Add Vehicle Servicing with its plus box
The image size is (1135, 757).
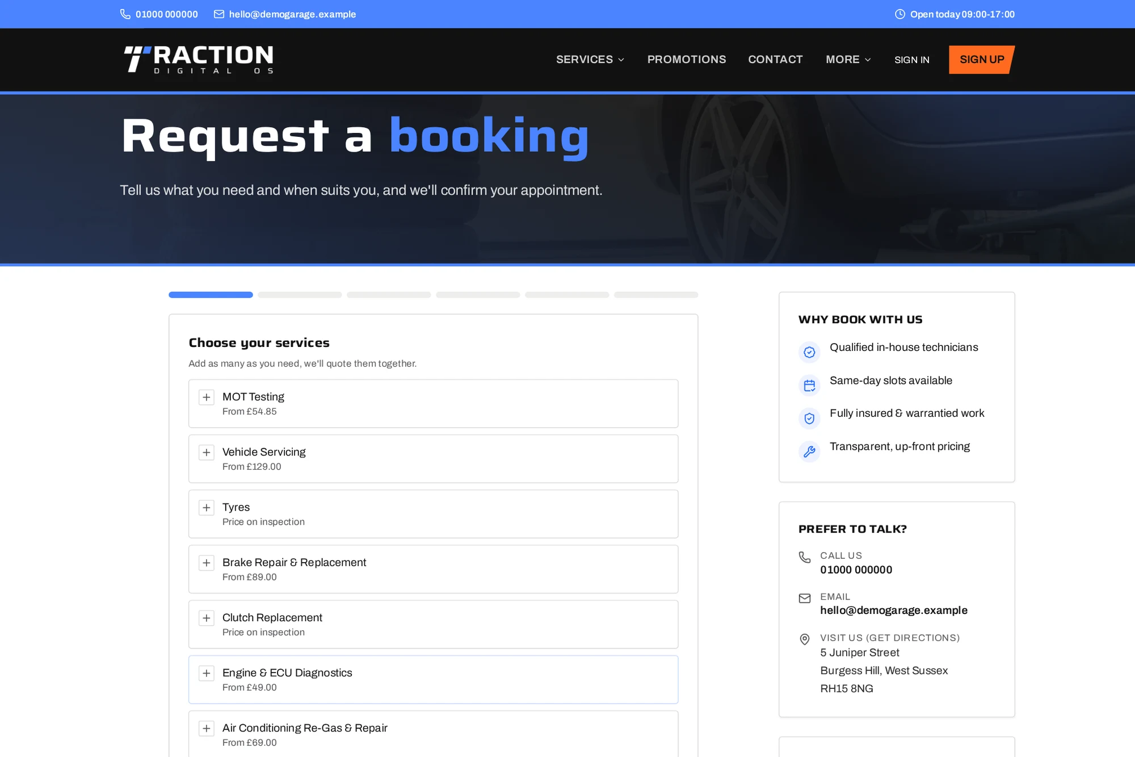tap(207, 452)
